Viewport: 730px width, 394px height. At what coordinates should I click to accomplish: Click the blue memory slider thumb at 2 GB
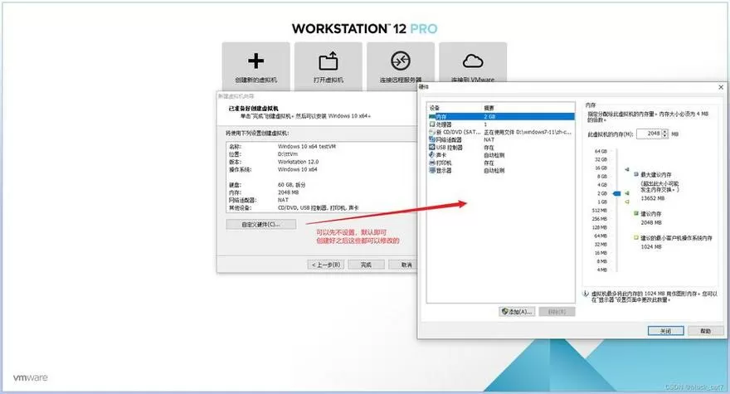pyautogui.click(x=617, y=193)
